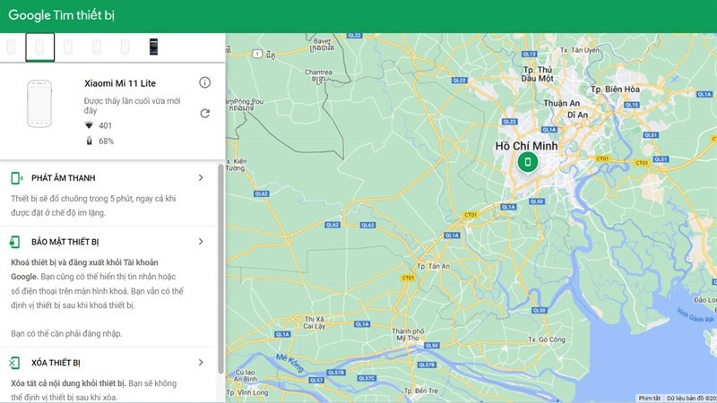The image size is (717, 403).
Task: Click the green device marker on the map
Action: click(x=528, y=162)
